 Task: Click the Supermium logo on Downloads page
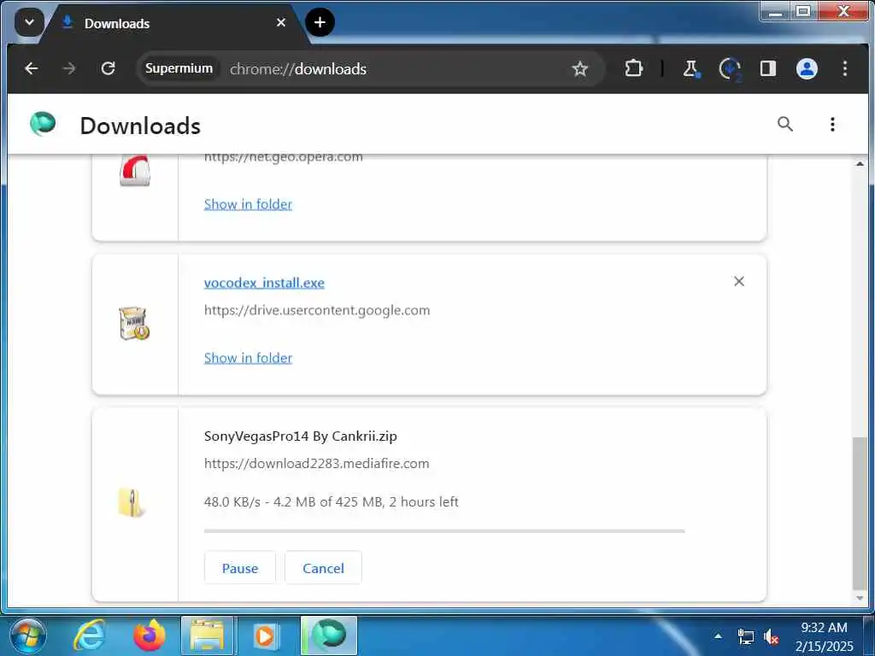[x=43, y=124]
